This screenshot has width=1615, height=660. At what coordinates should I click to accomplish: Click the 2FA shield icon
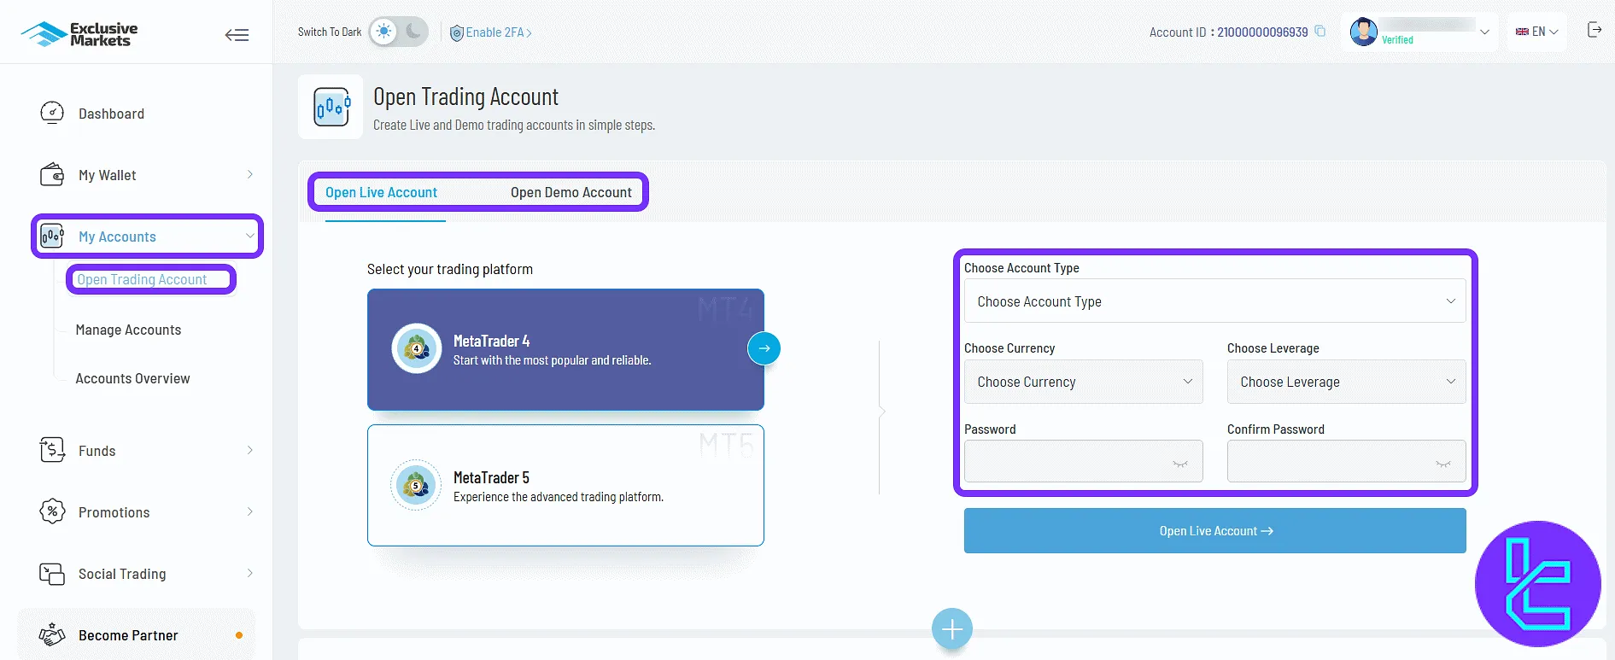(457, 32)
